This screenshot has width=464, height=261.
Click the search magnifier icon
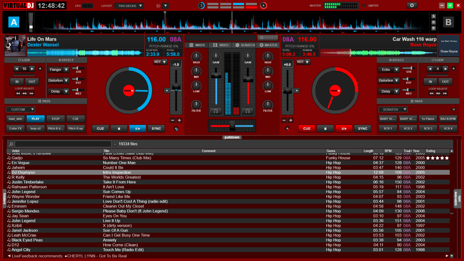tap(11, 144)
